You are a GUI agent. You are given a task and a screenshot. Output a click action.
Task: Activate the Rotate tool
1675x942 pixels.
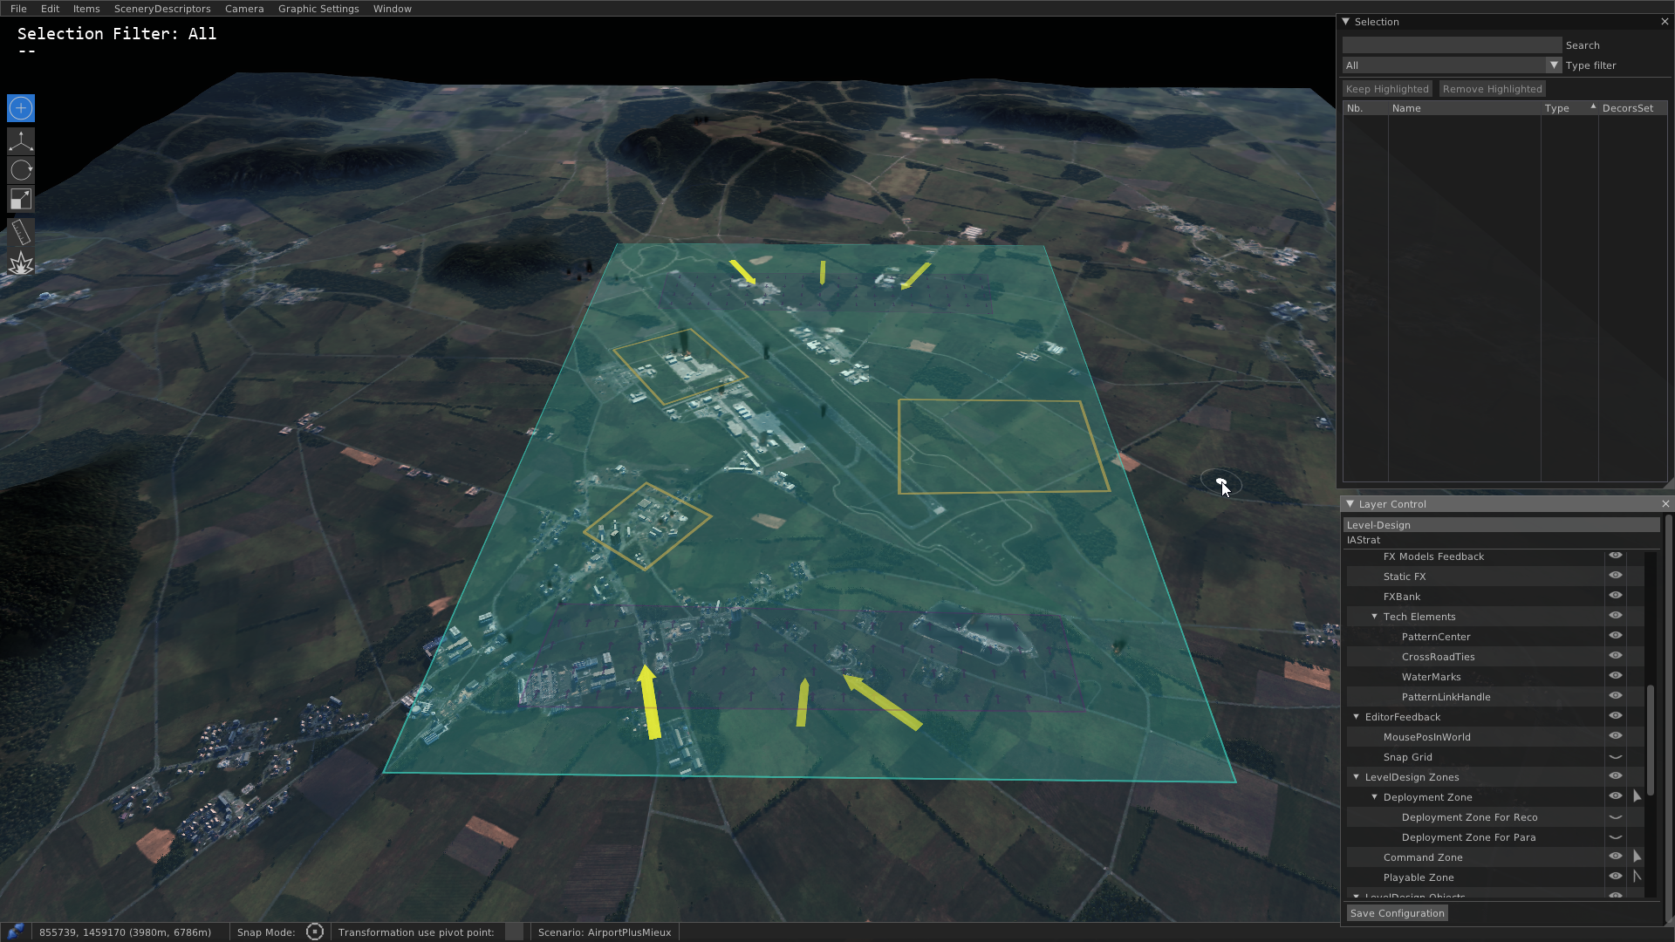20,170
